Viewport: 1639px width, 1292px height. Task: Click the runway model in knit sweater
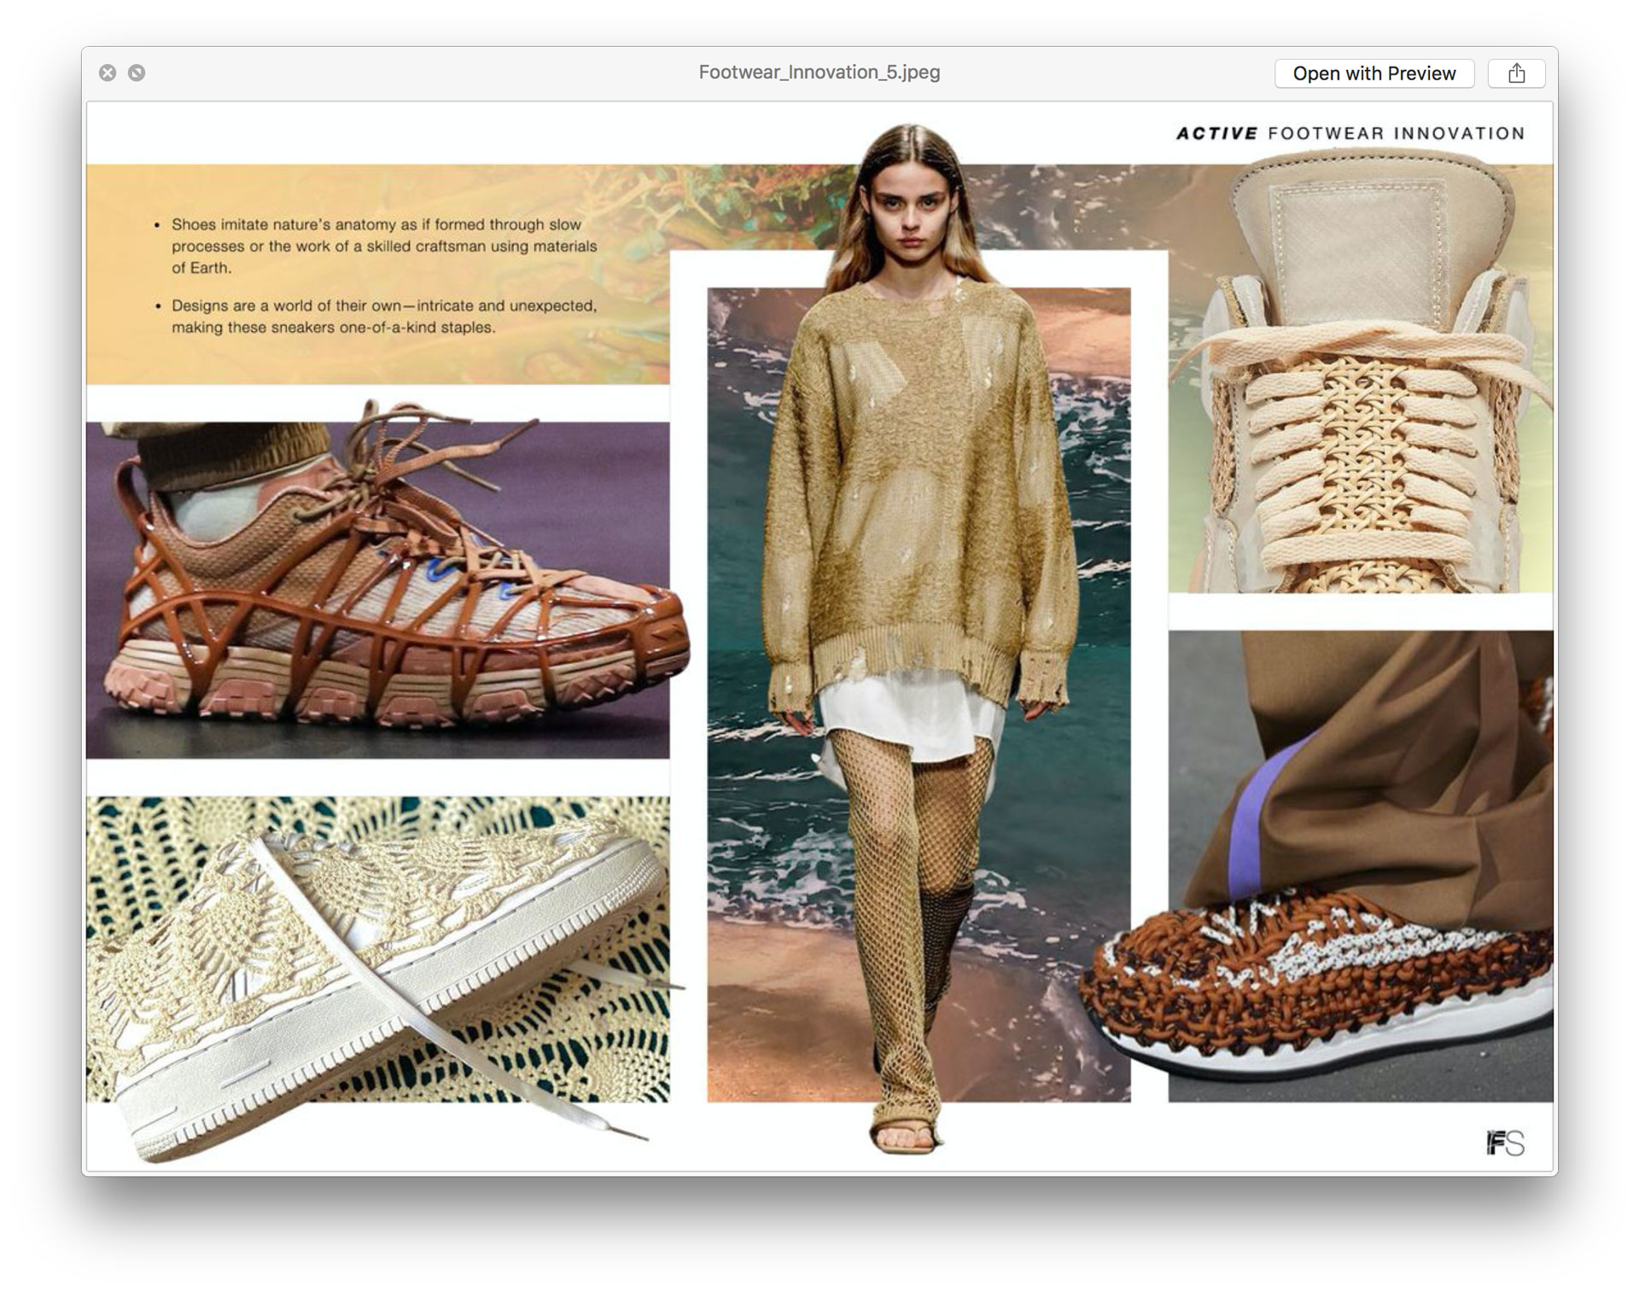click(919, 640)
